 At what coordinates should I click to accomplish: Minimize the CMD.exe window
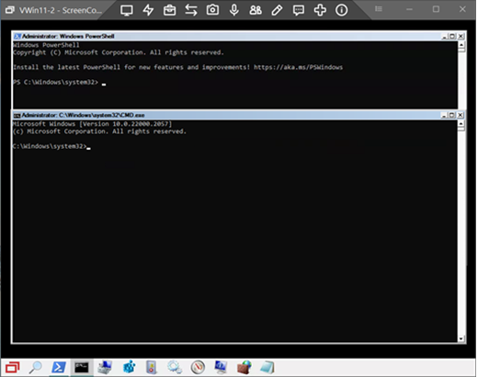(444, 115)
